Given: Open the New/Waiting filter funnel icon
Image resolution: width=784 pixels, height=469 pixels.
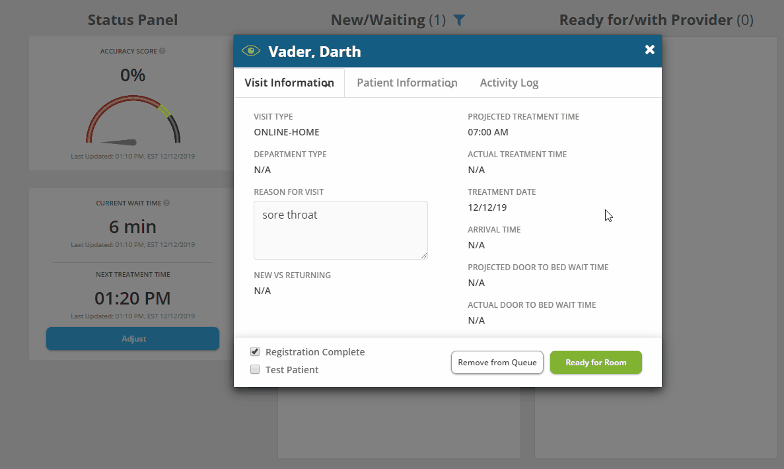Looking at the screenshot, I should (459, 20).
